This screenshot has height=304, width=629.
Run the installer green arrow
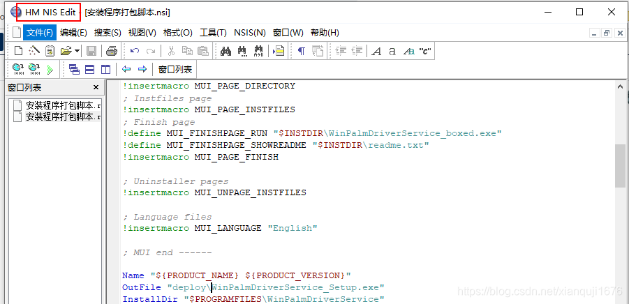click(x=50, y=70)
